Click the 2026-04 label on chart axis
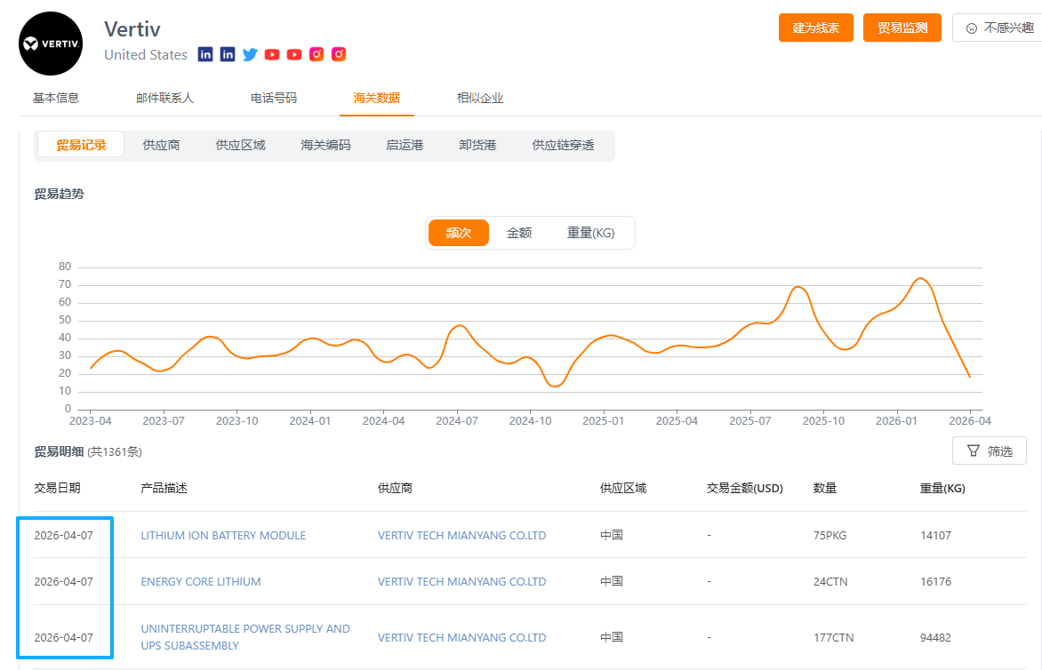Screen dimensions: 1042x670 [x=970, y=421]
